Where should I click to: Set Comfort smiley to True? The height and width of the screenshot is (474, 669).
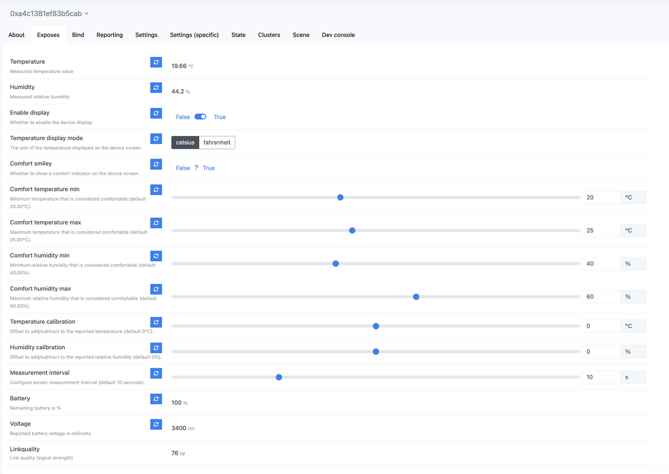click(208, 168)
